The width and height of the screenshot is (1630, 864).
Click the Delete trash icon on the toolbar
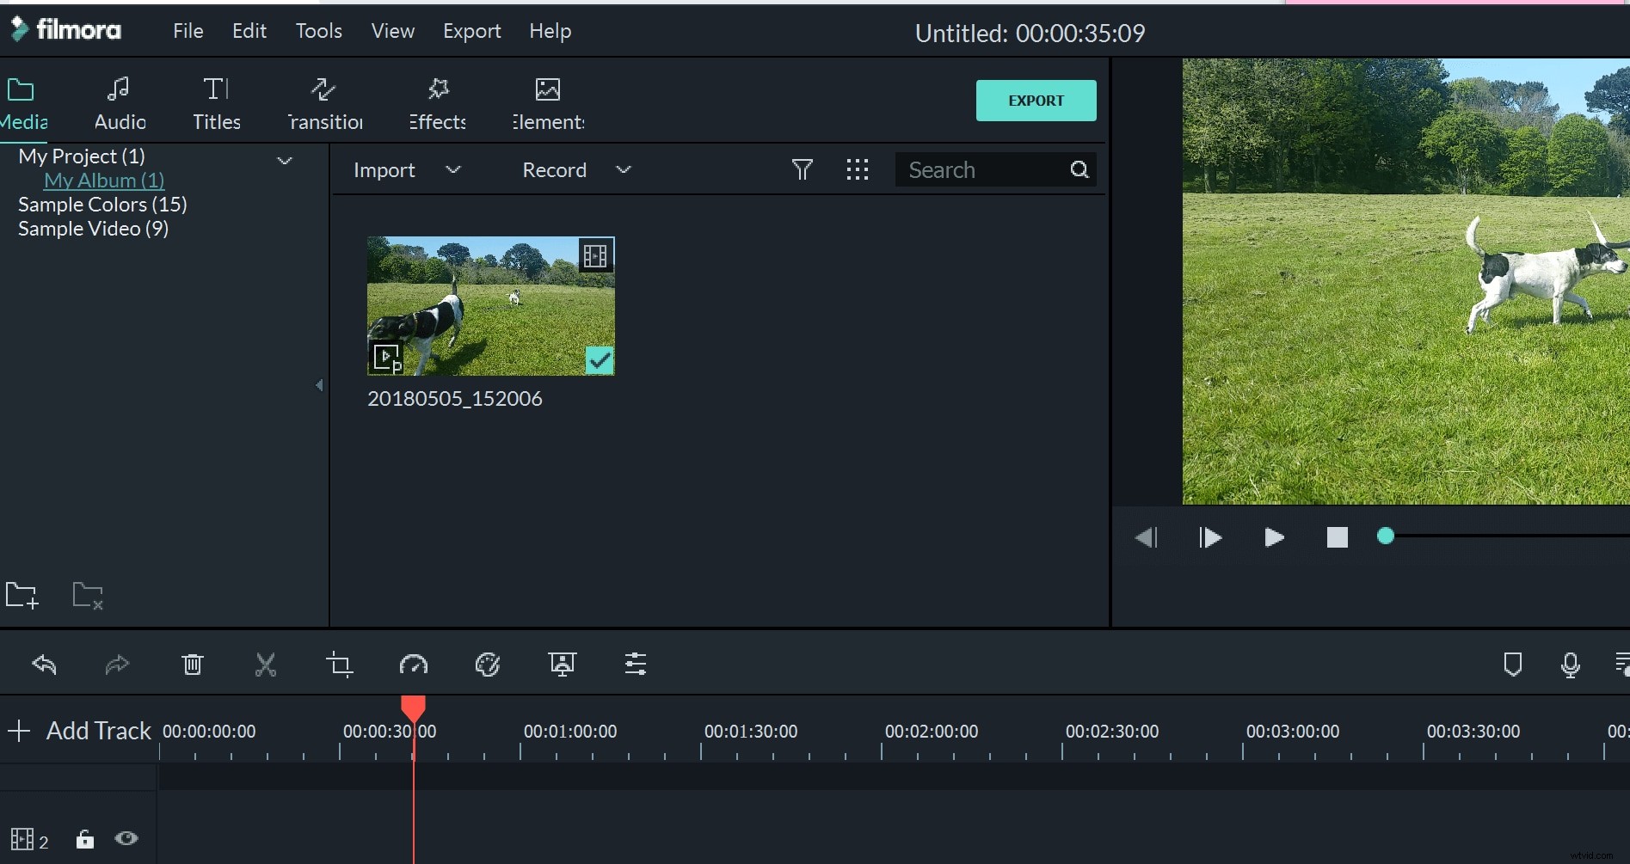(193, 664)
